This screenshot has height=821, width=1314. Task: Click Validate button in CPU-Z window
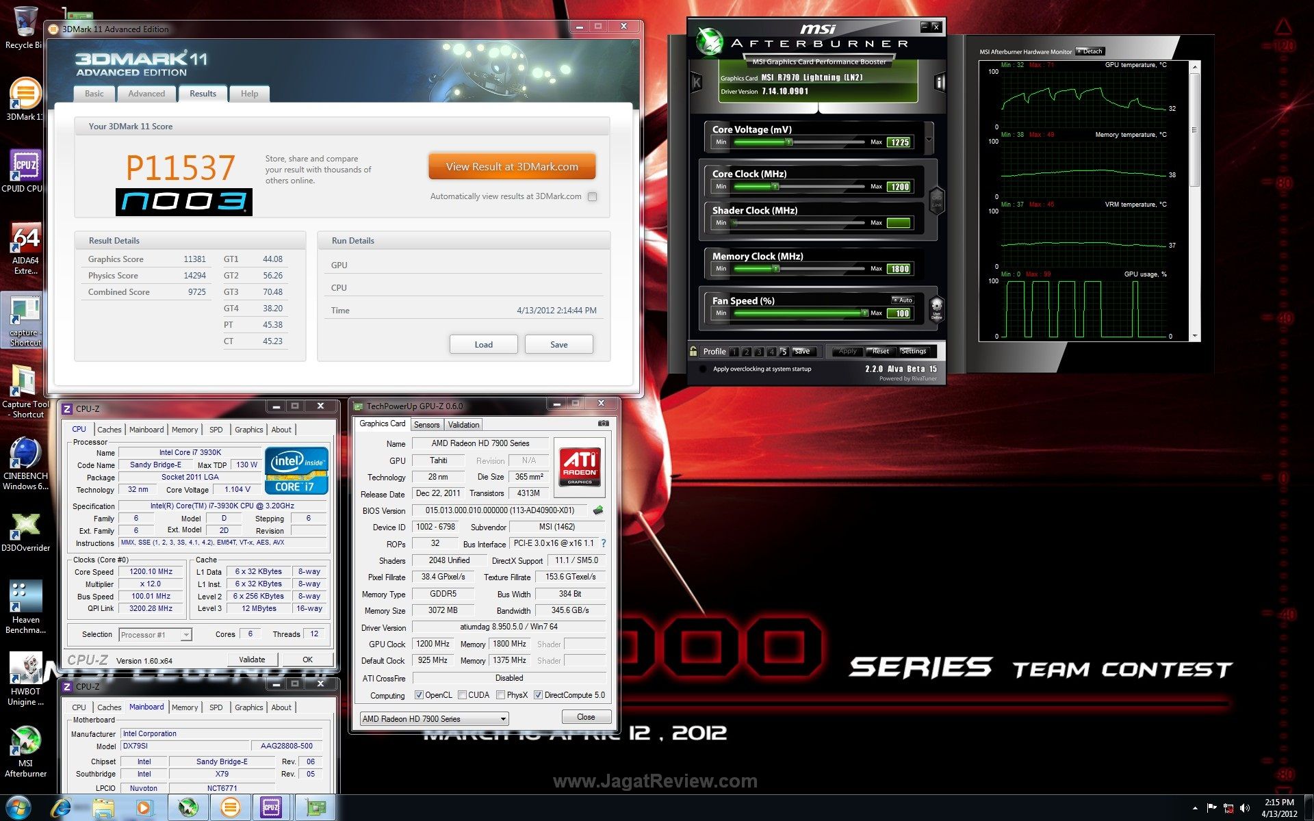[x=250, y=658]
